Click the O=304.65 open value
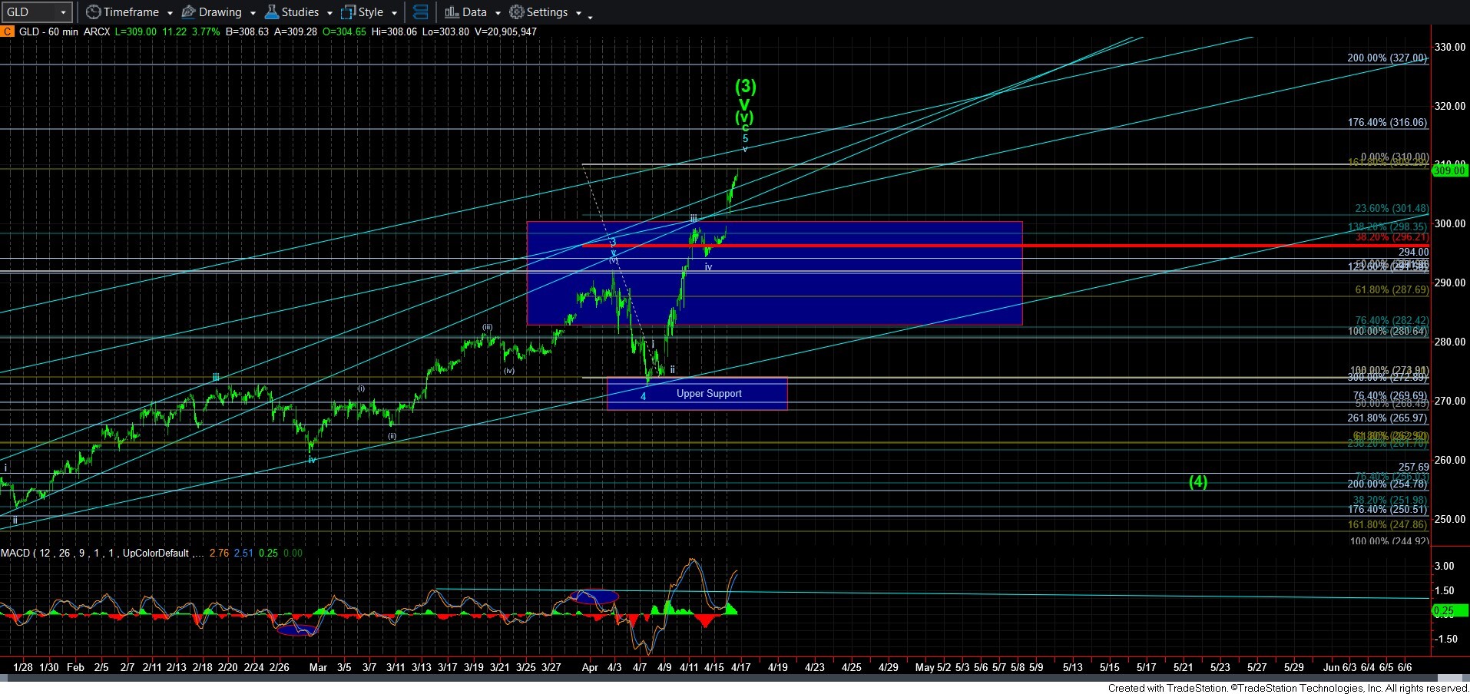 pos(344,31)
